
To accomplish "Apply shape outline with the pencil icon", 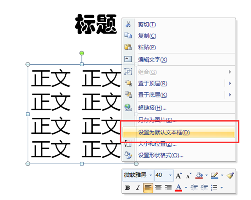I will (x=215, y=175).
